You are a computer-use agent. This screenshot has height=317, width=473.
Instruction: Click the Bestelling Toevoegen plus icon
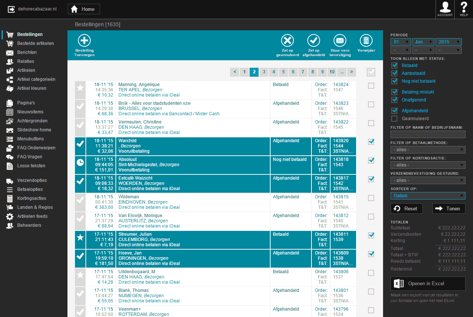click(84, 40)
